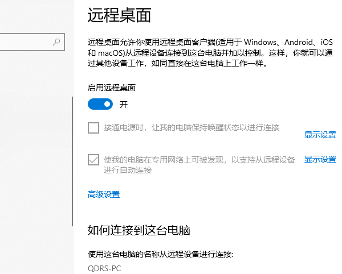Image resolution: width=342 pixels, height=274 pixels.
Task: Click the 开 state label beside the toggle
Action: point(124,105)
